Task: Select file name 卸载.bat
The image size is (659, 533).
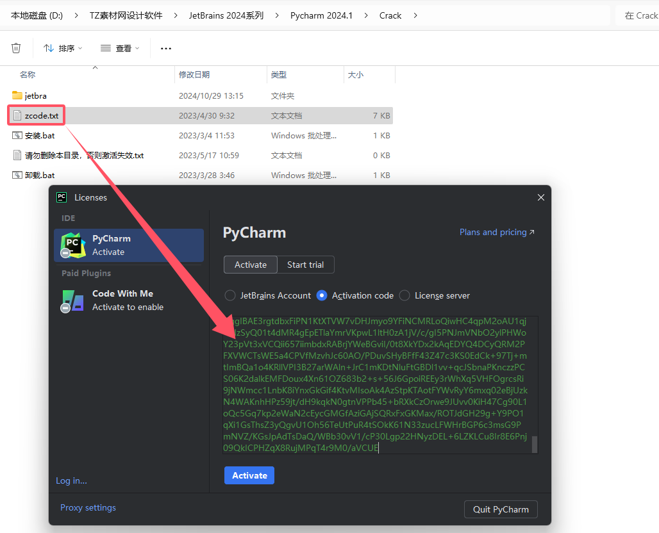Action: [40, 175]
